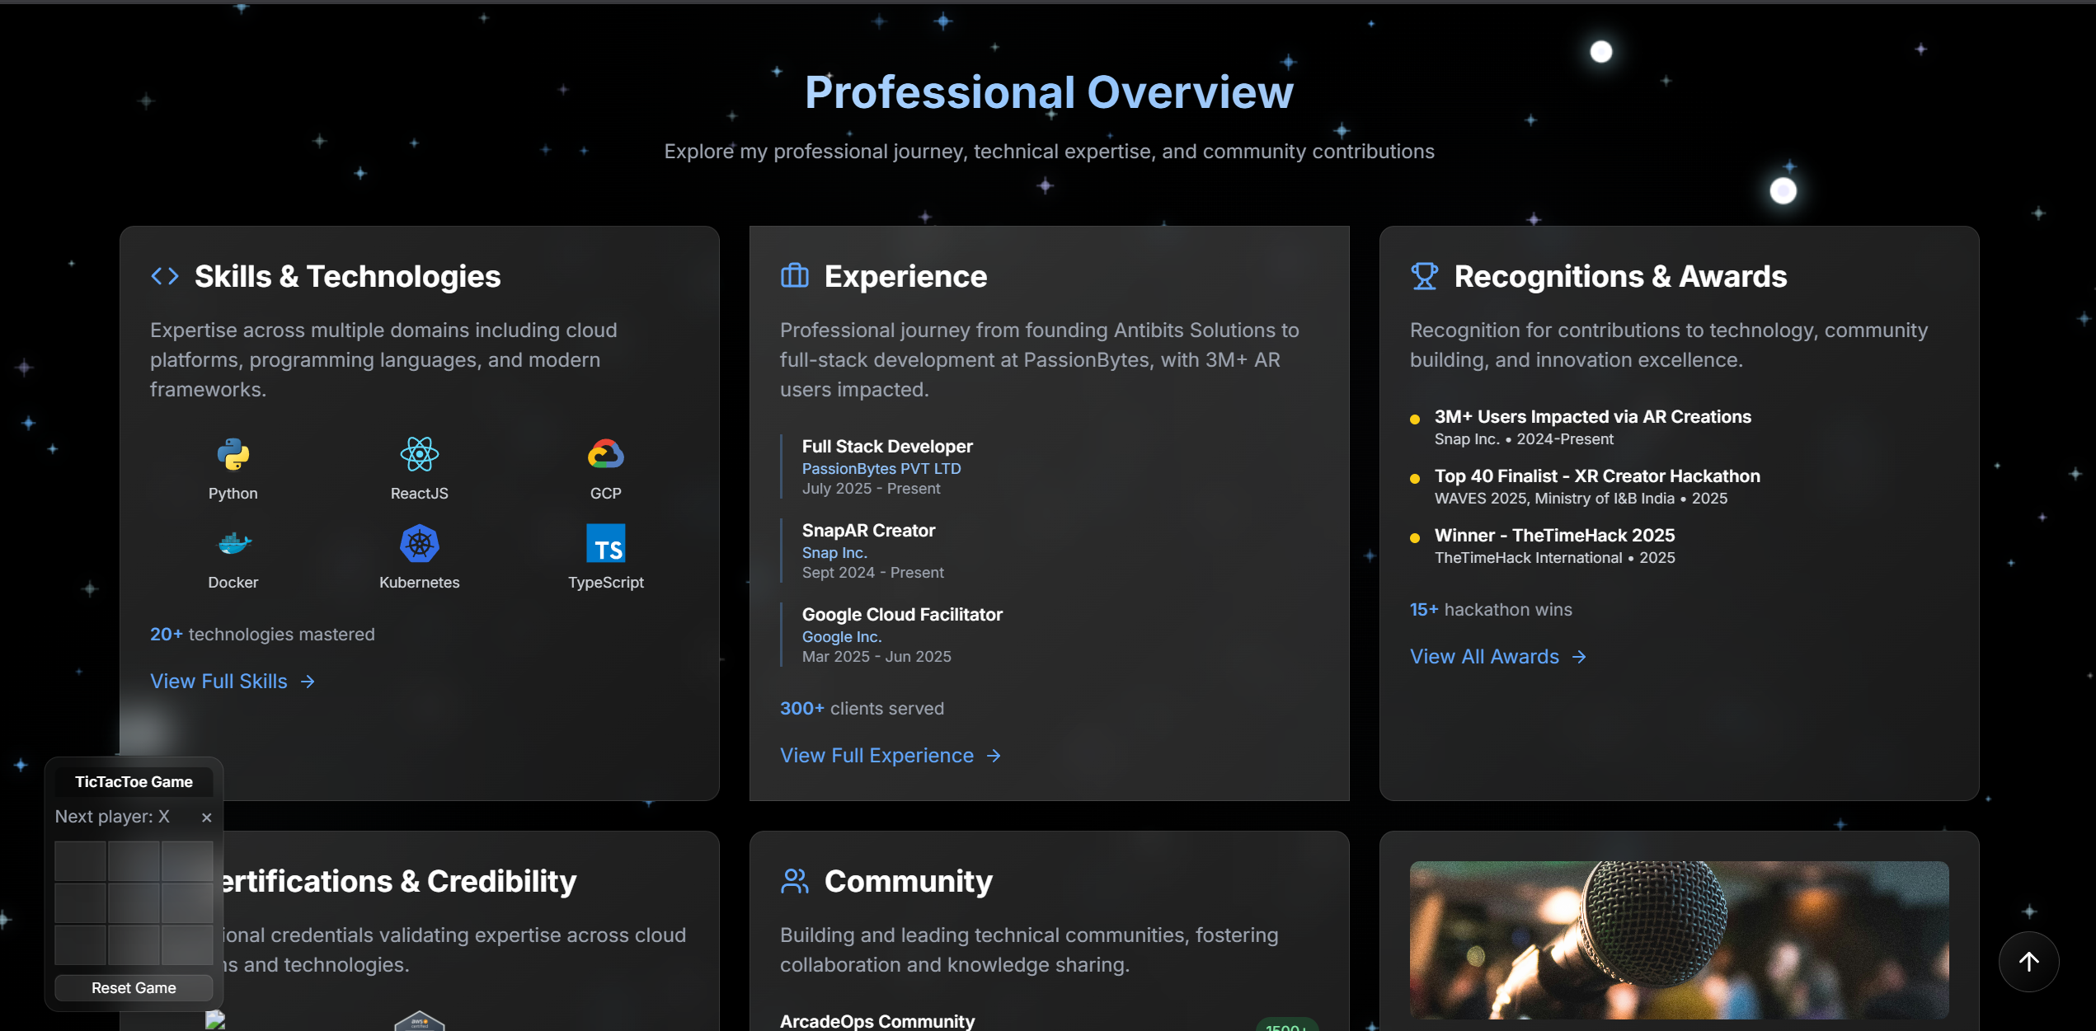Mark the center TicTacToe square
Image resolution: width=2096 pixels, height=1031 pixels.
point(134,903)
